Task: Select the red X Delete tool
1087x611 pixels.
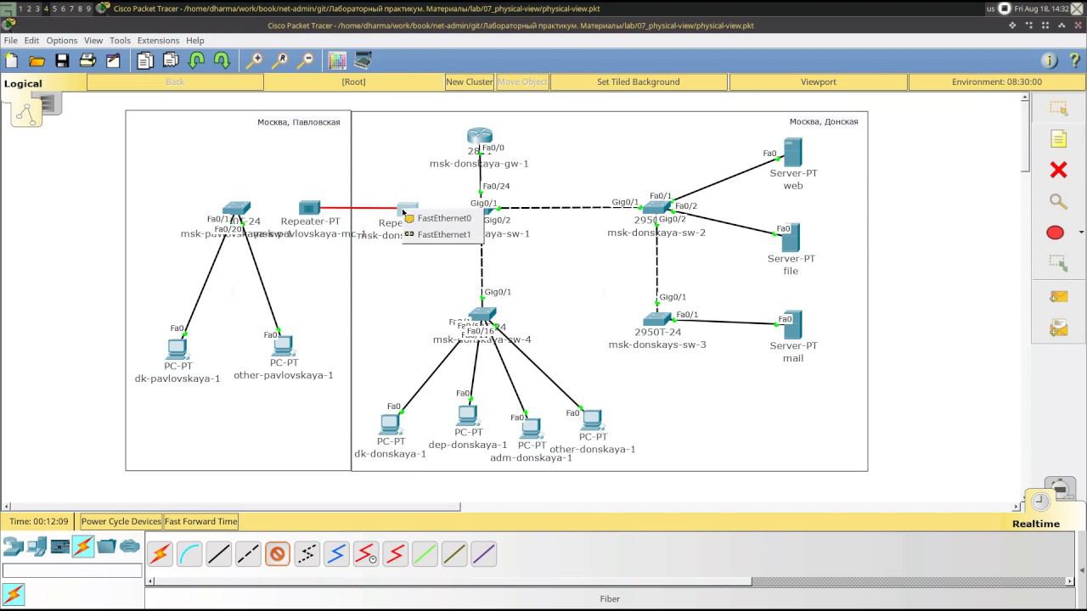Action: (x=1058, y=171)
